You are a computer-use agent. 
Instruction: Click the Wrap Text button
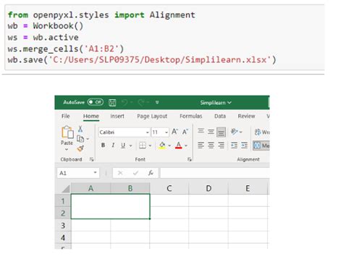click(x=262, y=132)
